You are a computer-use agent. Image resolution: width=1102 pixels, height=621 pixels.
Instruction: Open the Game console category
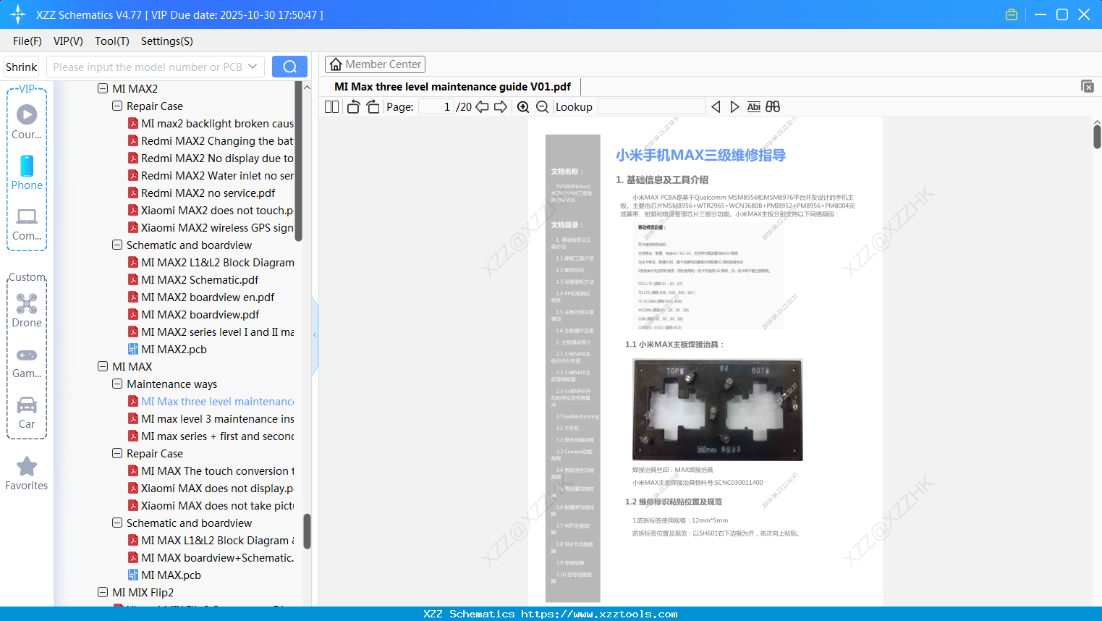click(x=27, y=362)
